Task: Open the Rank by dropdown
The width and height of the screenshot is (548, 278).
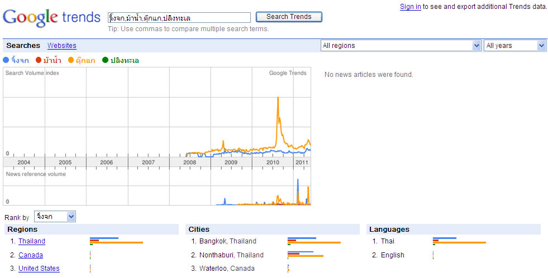Action: pyautogui.click(x=55, y=217)
